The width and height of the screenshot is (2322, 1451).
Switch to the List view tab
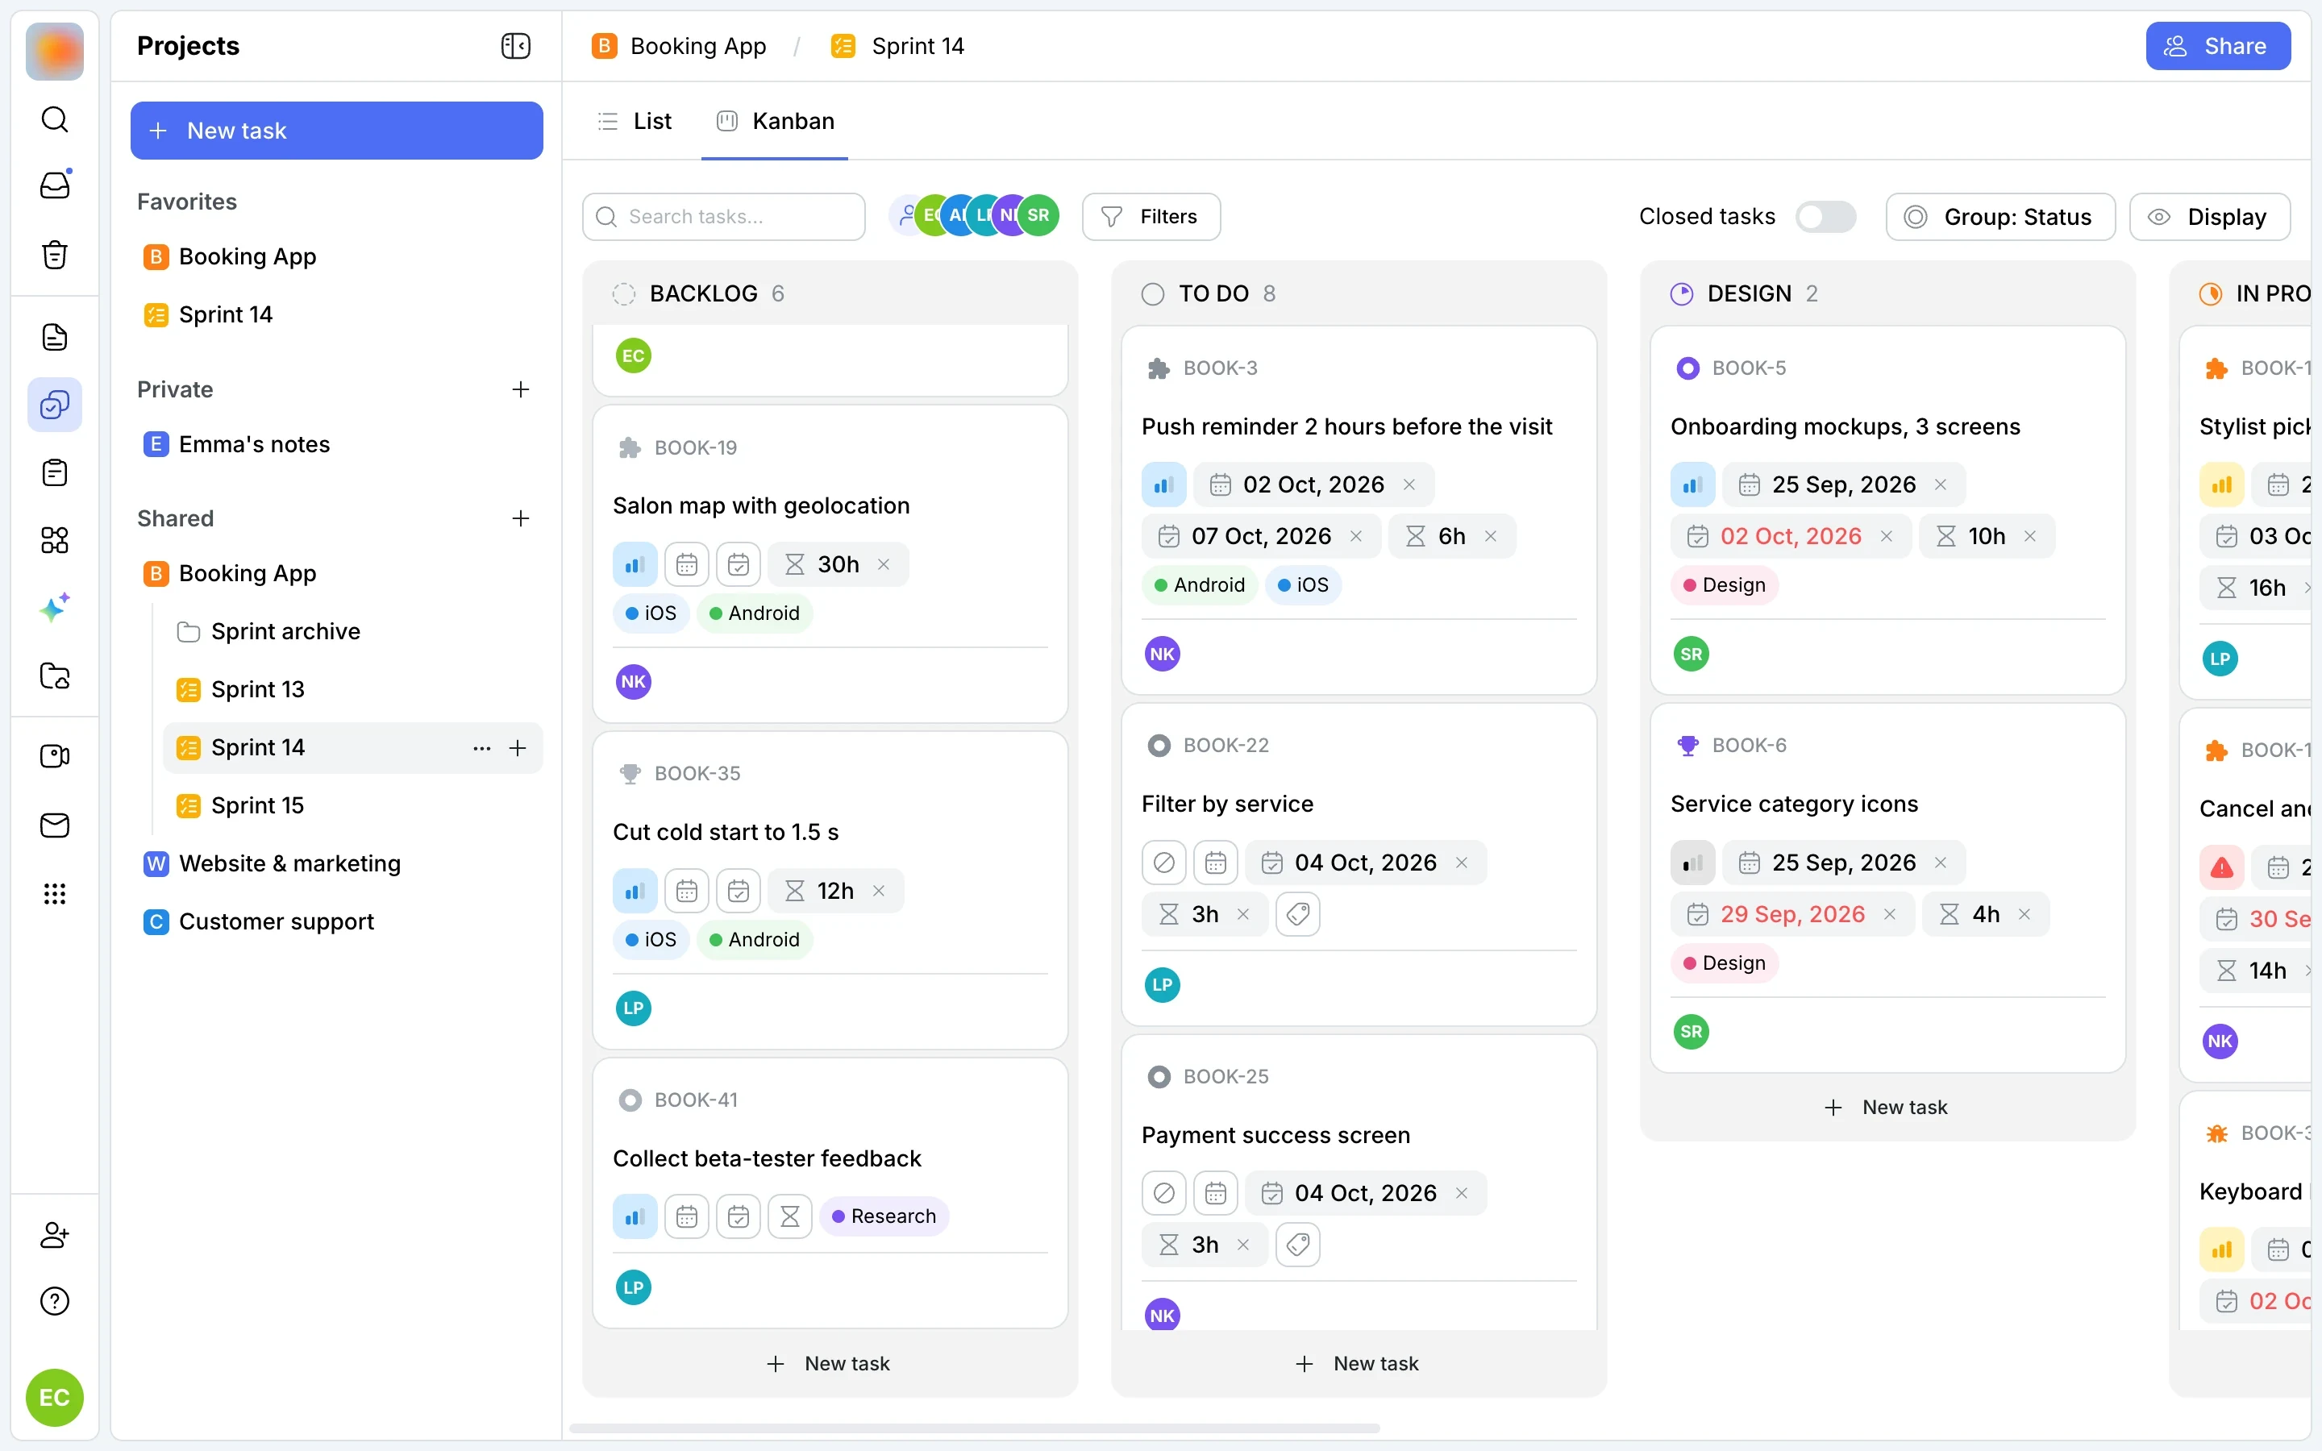pyautogui.click(x=635, y=121)
